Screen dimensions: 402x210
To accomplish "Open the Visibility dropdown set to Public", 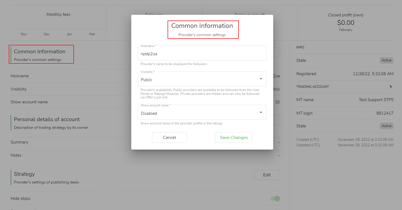I will coord(202,80).
